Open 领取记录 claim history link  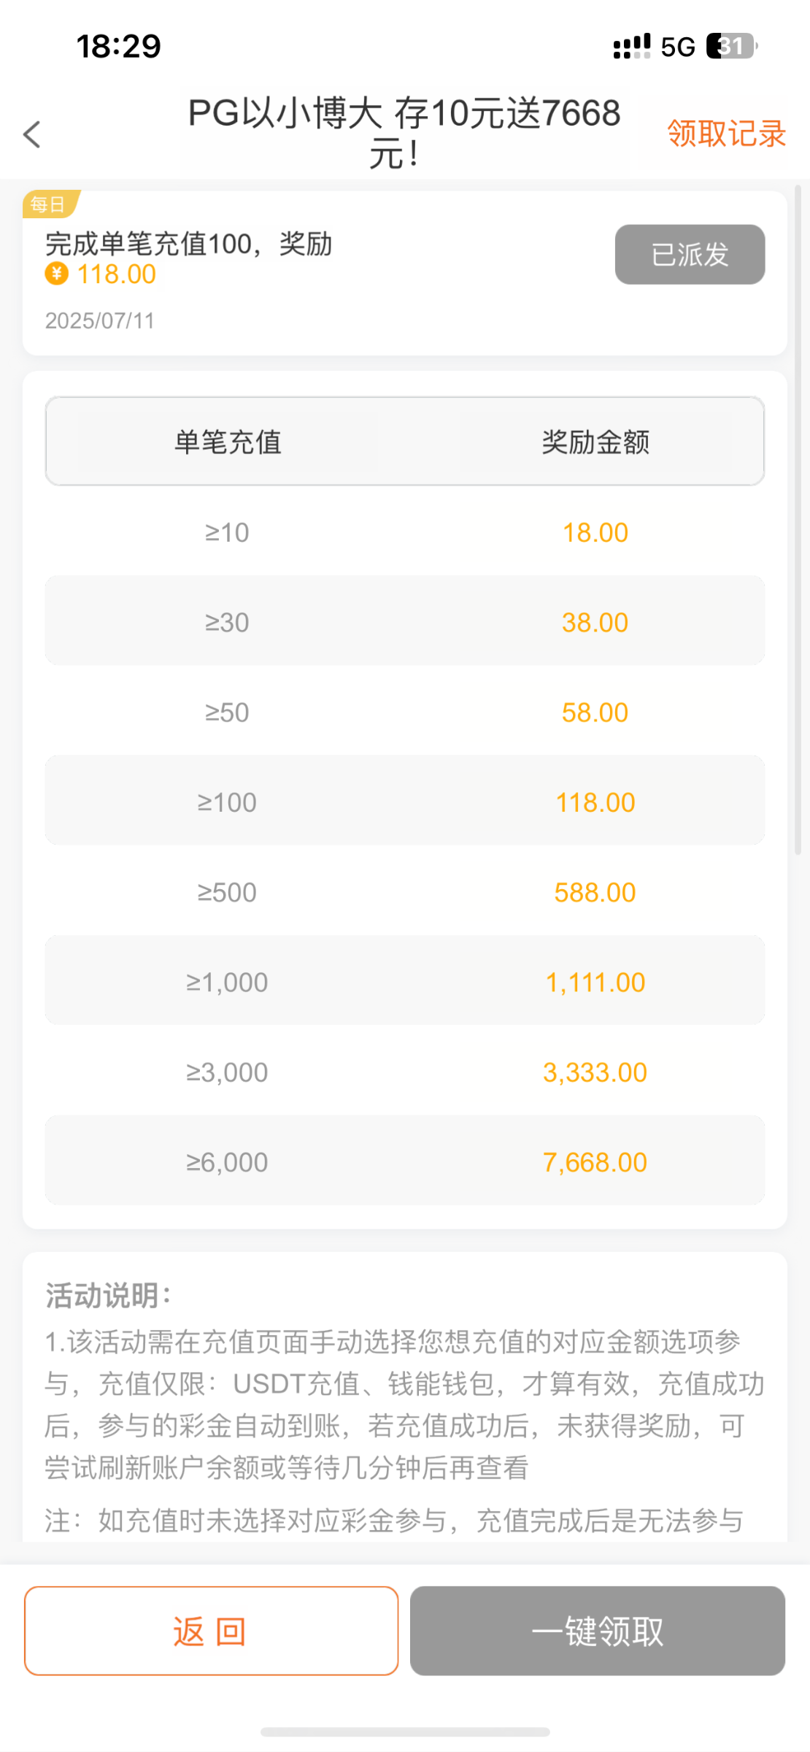coord(725,134)
